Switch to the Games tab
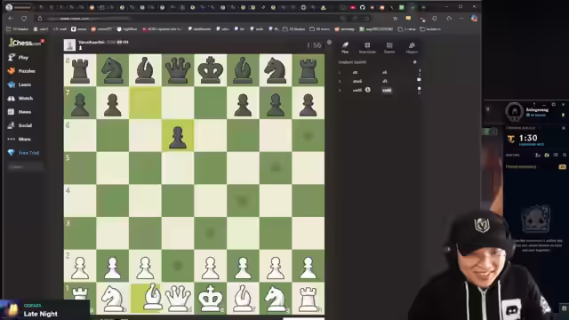 [389, 47]
